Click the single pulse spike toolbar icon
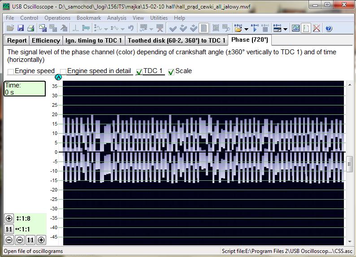356x257 pixels. pos(76,28)
